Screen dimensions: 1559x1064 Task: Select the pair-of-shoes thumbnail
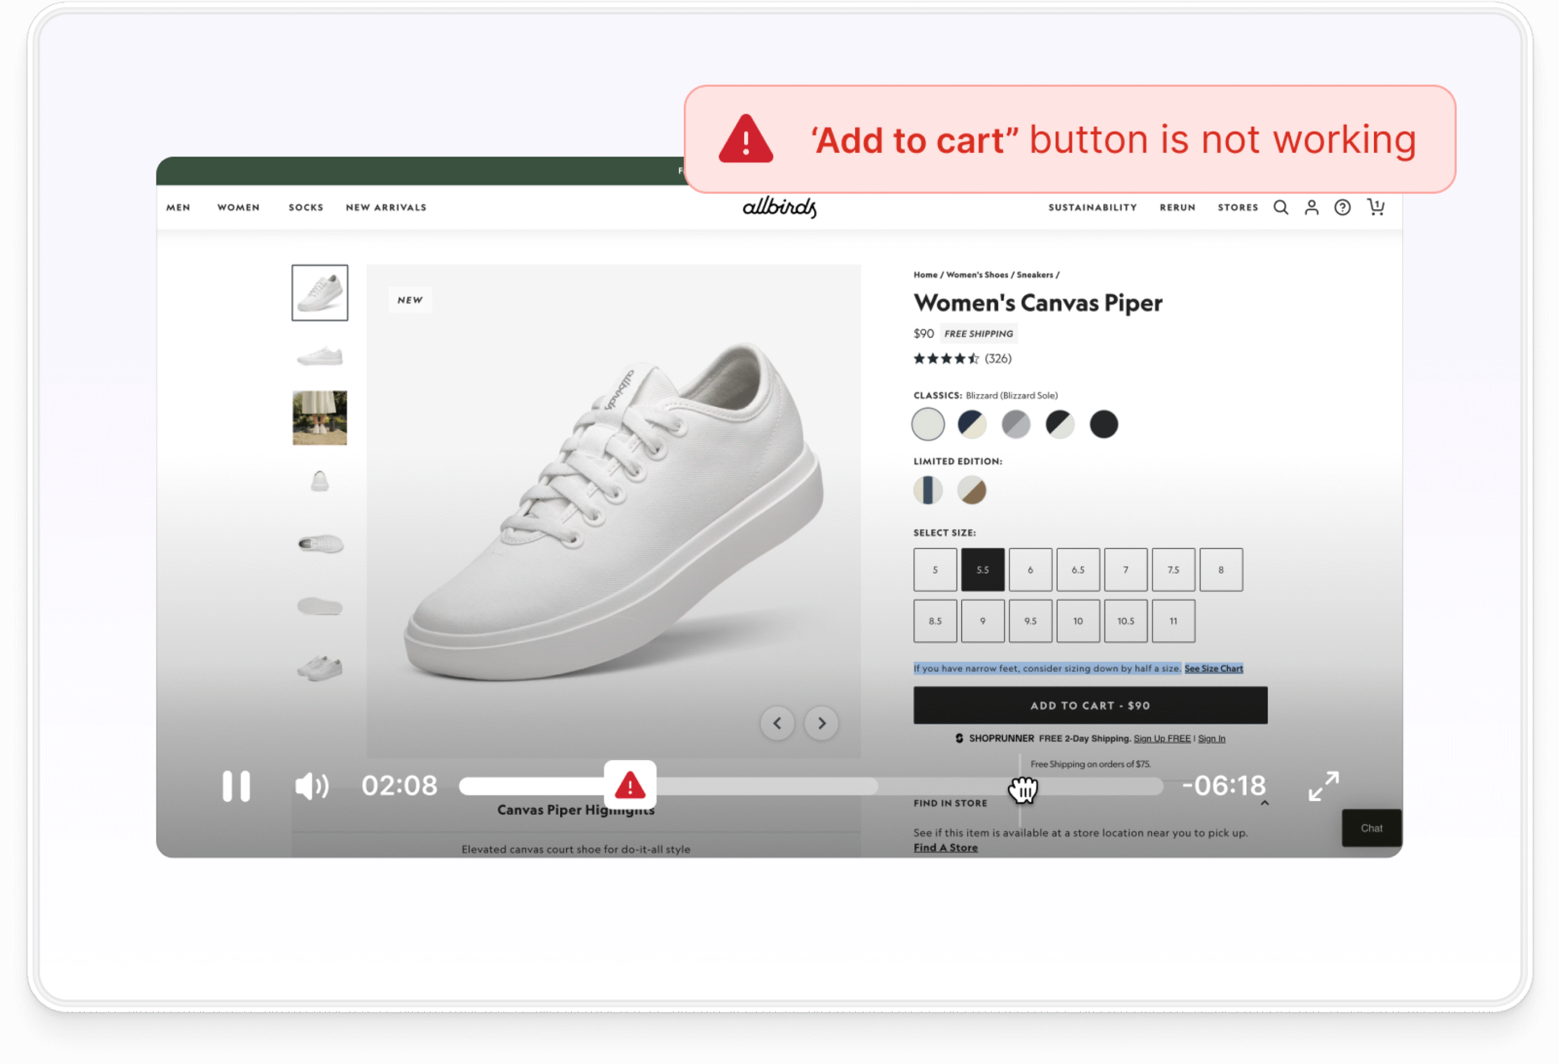[320, 668]
